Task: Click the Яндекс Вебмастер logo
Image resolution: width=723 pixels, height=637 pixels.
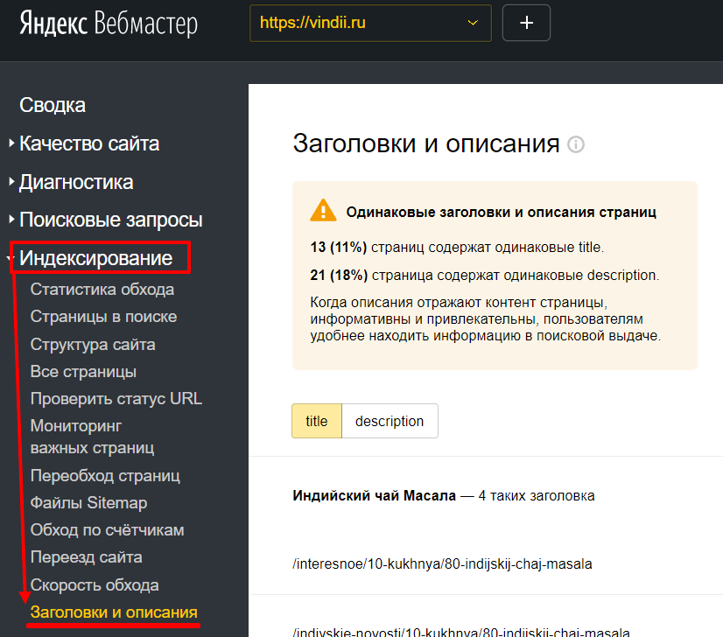Action: [109, 23]
